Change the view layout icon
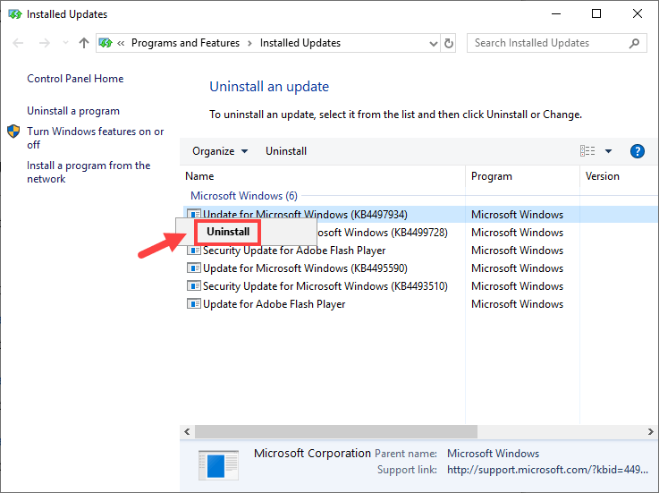The image size is (659, 493). coord(587,150)
